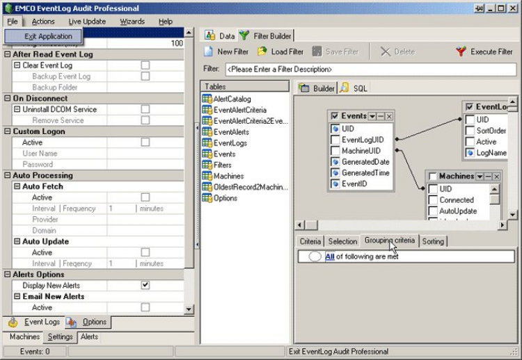Image resolution: width=522 pixels, height=360 pixels.
Task: Collapse the Auto Fetch subsection
Action: 17,186
